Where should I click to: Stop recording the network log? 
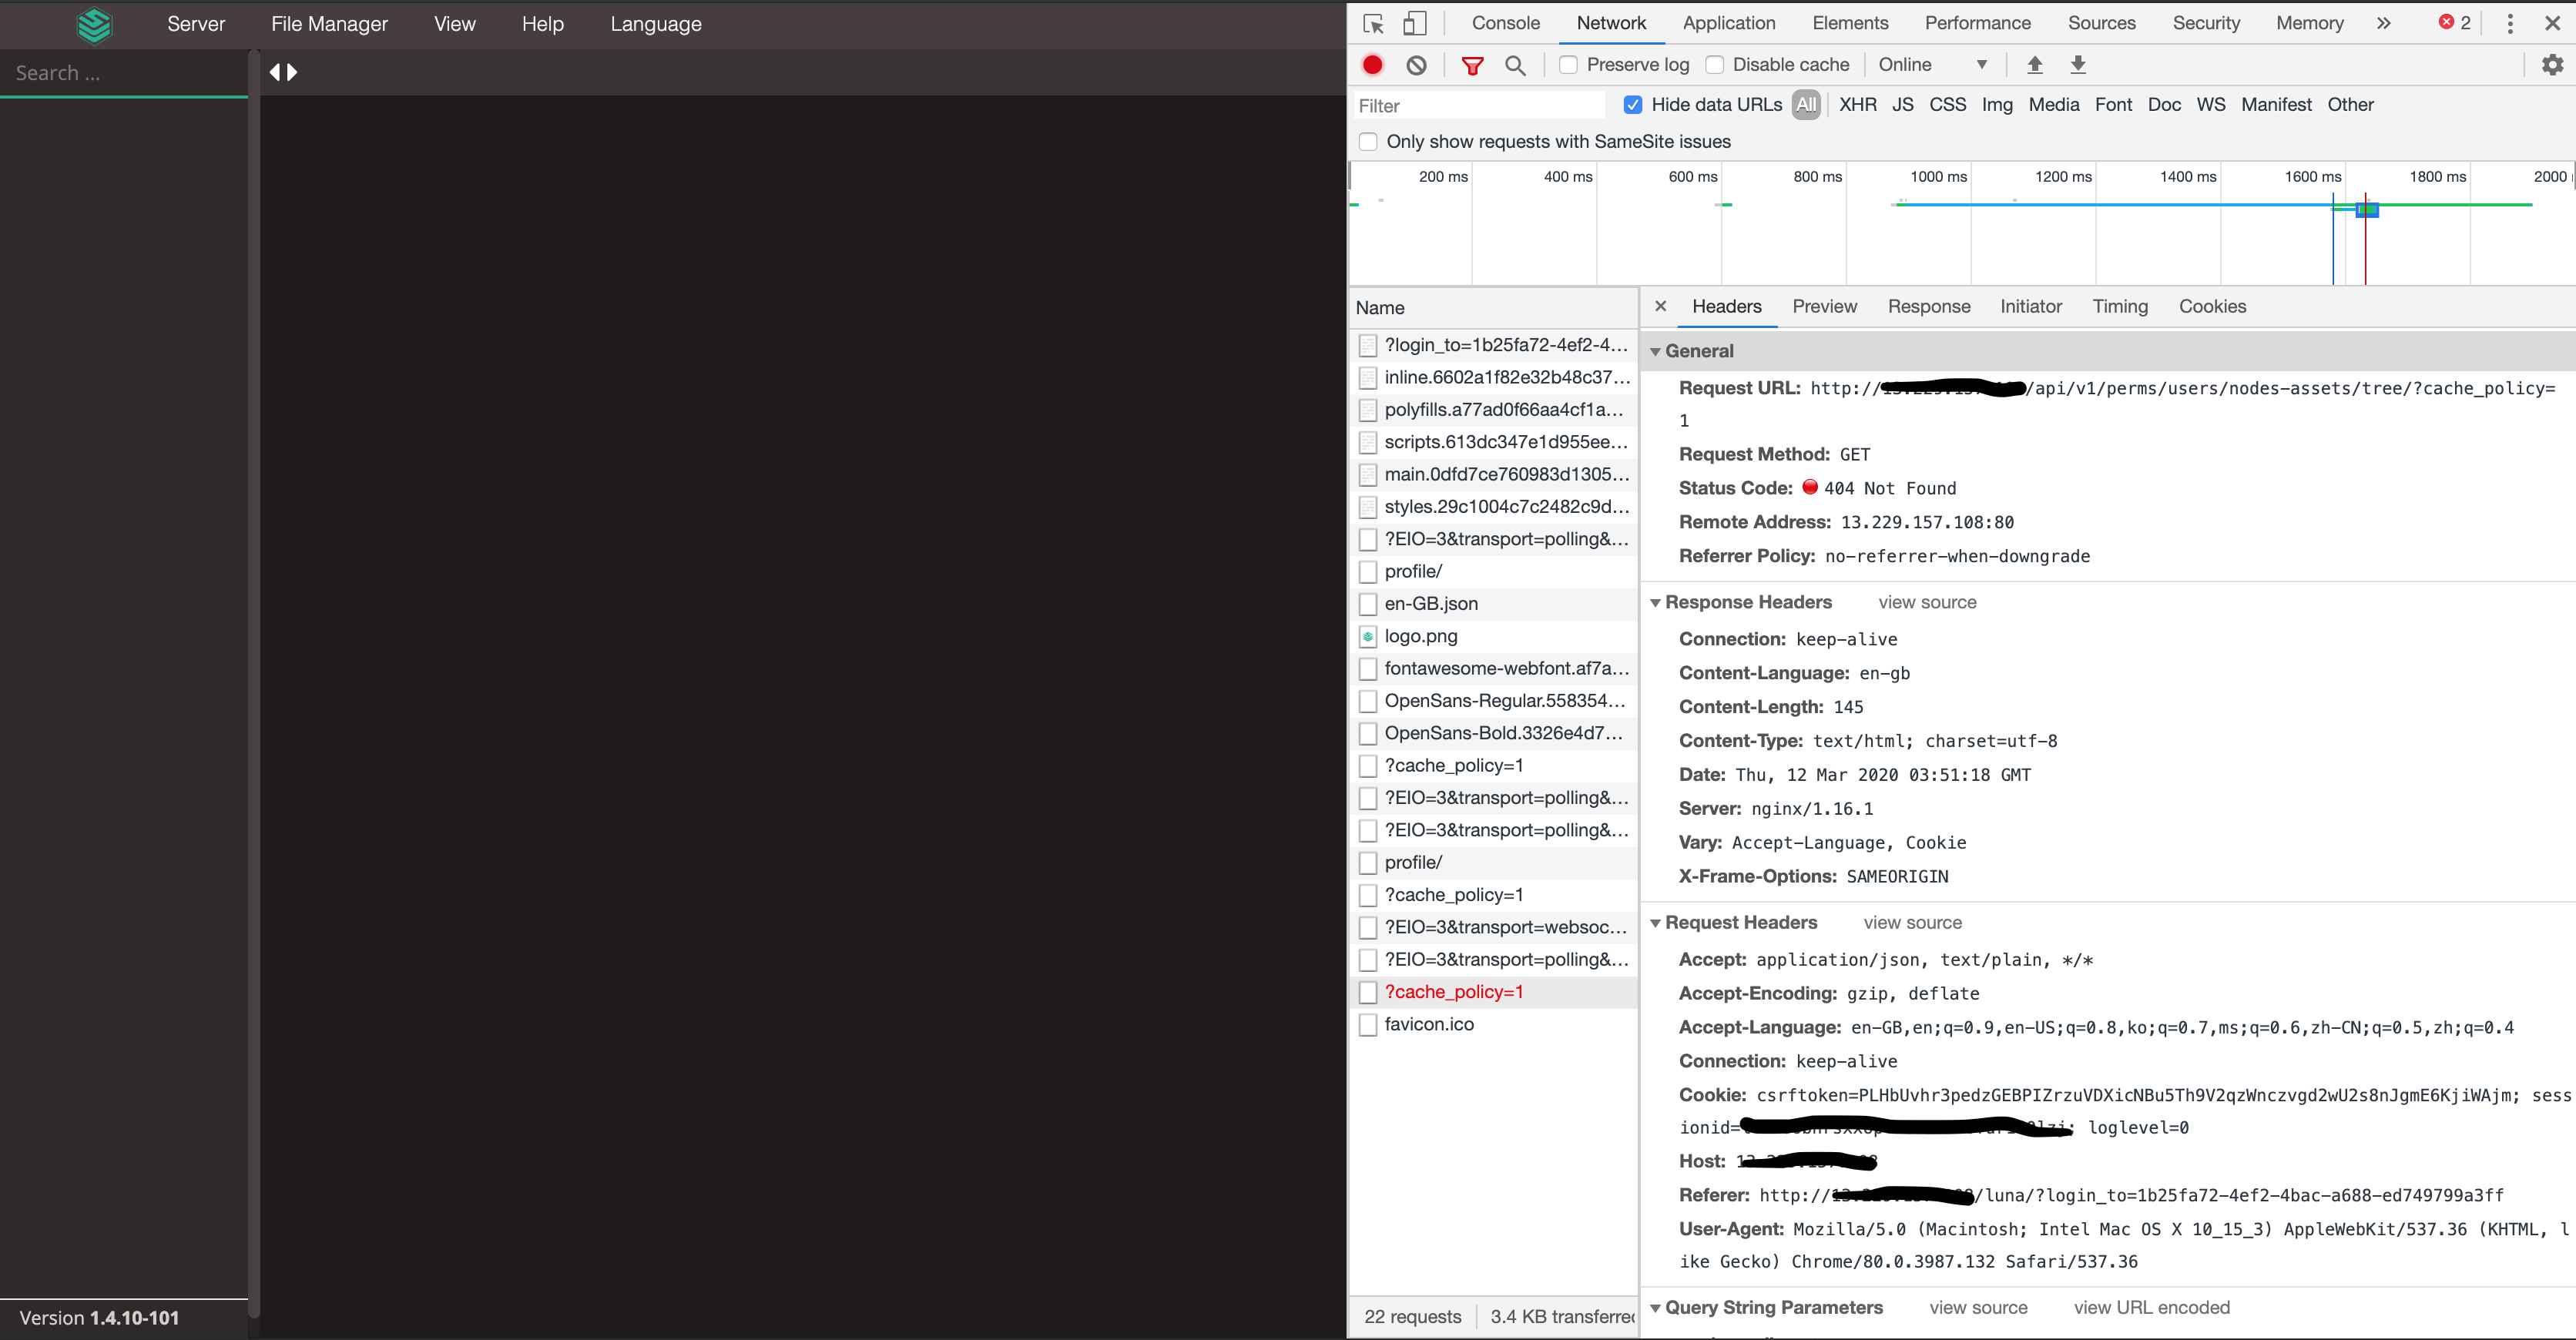coord(1371,64)
